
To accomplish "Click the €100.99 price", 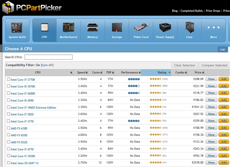I will [x=198, y=128].
